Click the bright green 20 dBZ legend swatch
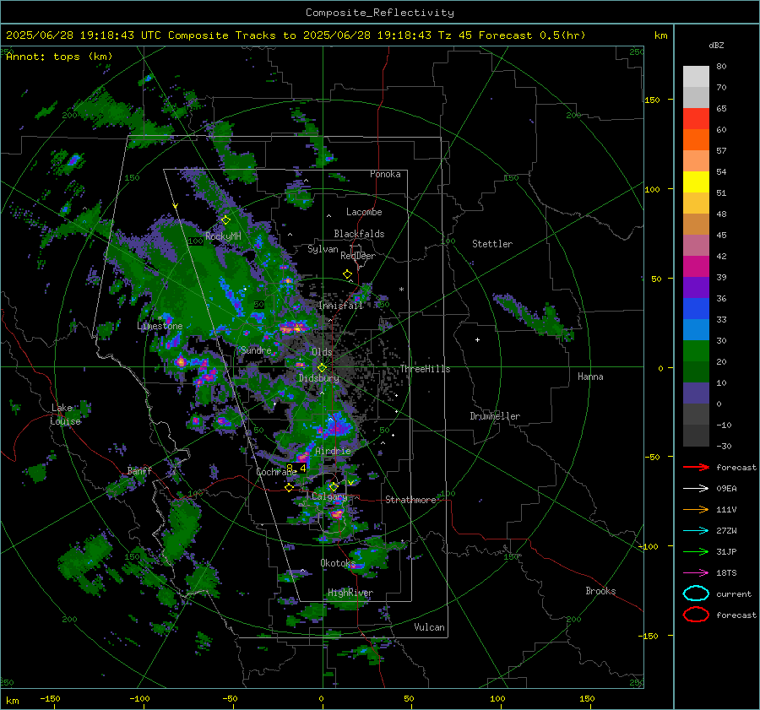 (696, 351)
